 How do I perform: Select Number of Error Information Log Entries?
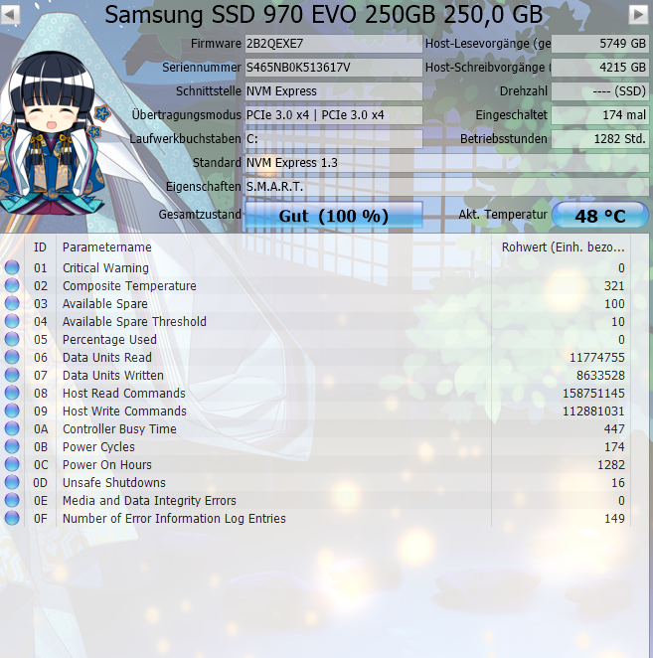click(x=174, y=519)
